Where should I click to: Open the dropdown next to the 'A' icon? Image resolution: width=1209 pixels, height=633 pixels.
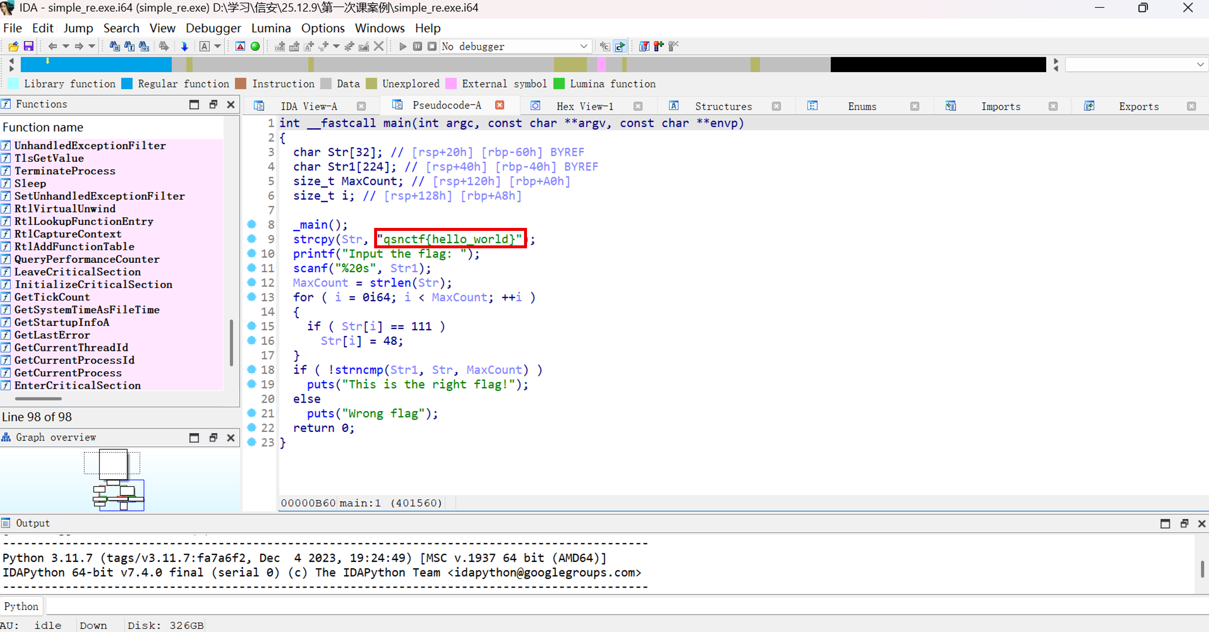pyautogui.click(x=217, y=46)
